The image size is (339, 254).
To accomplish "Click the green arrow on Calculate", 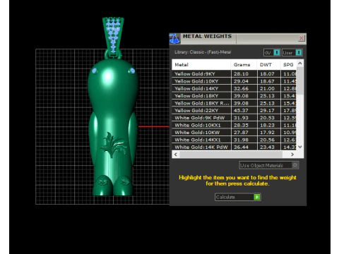I will click(257, 197).
